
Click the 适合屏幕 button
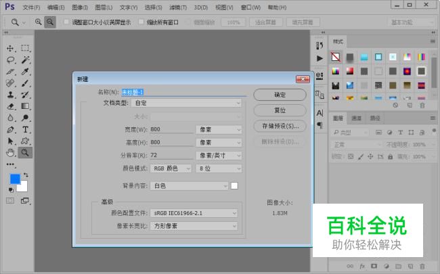click(x=266, y=22)
